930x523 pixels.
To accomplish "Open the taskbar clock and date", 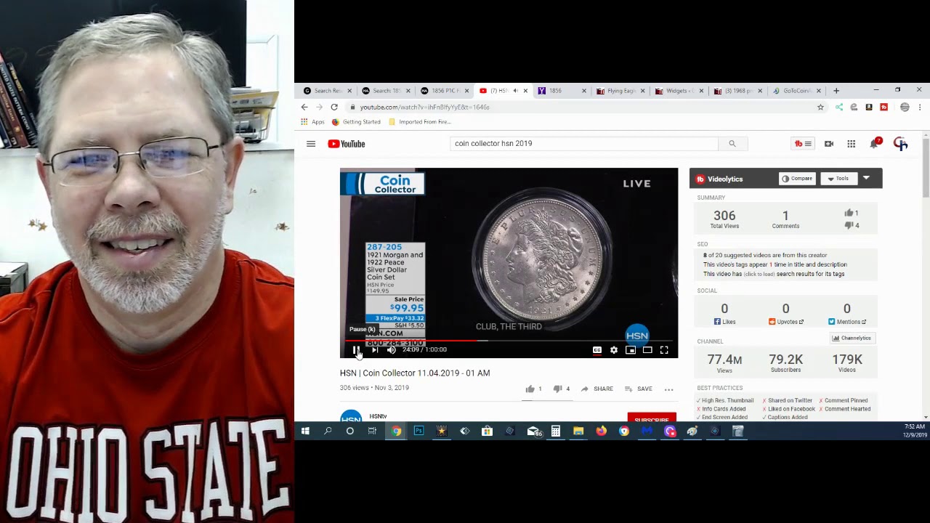I will click(x=915, y=431).
